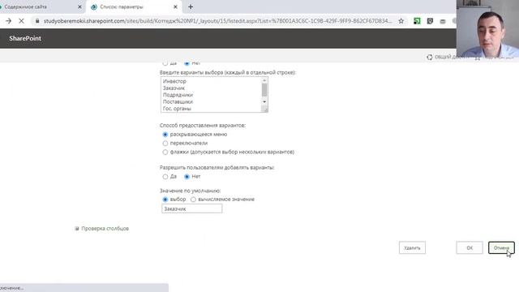Click the green extension icon in toolbar
The height and width of the screenshot is (292, 519).
pyautogui.click(x=417, y=21)
